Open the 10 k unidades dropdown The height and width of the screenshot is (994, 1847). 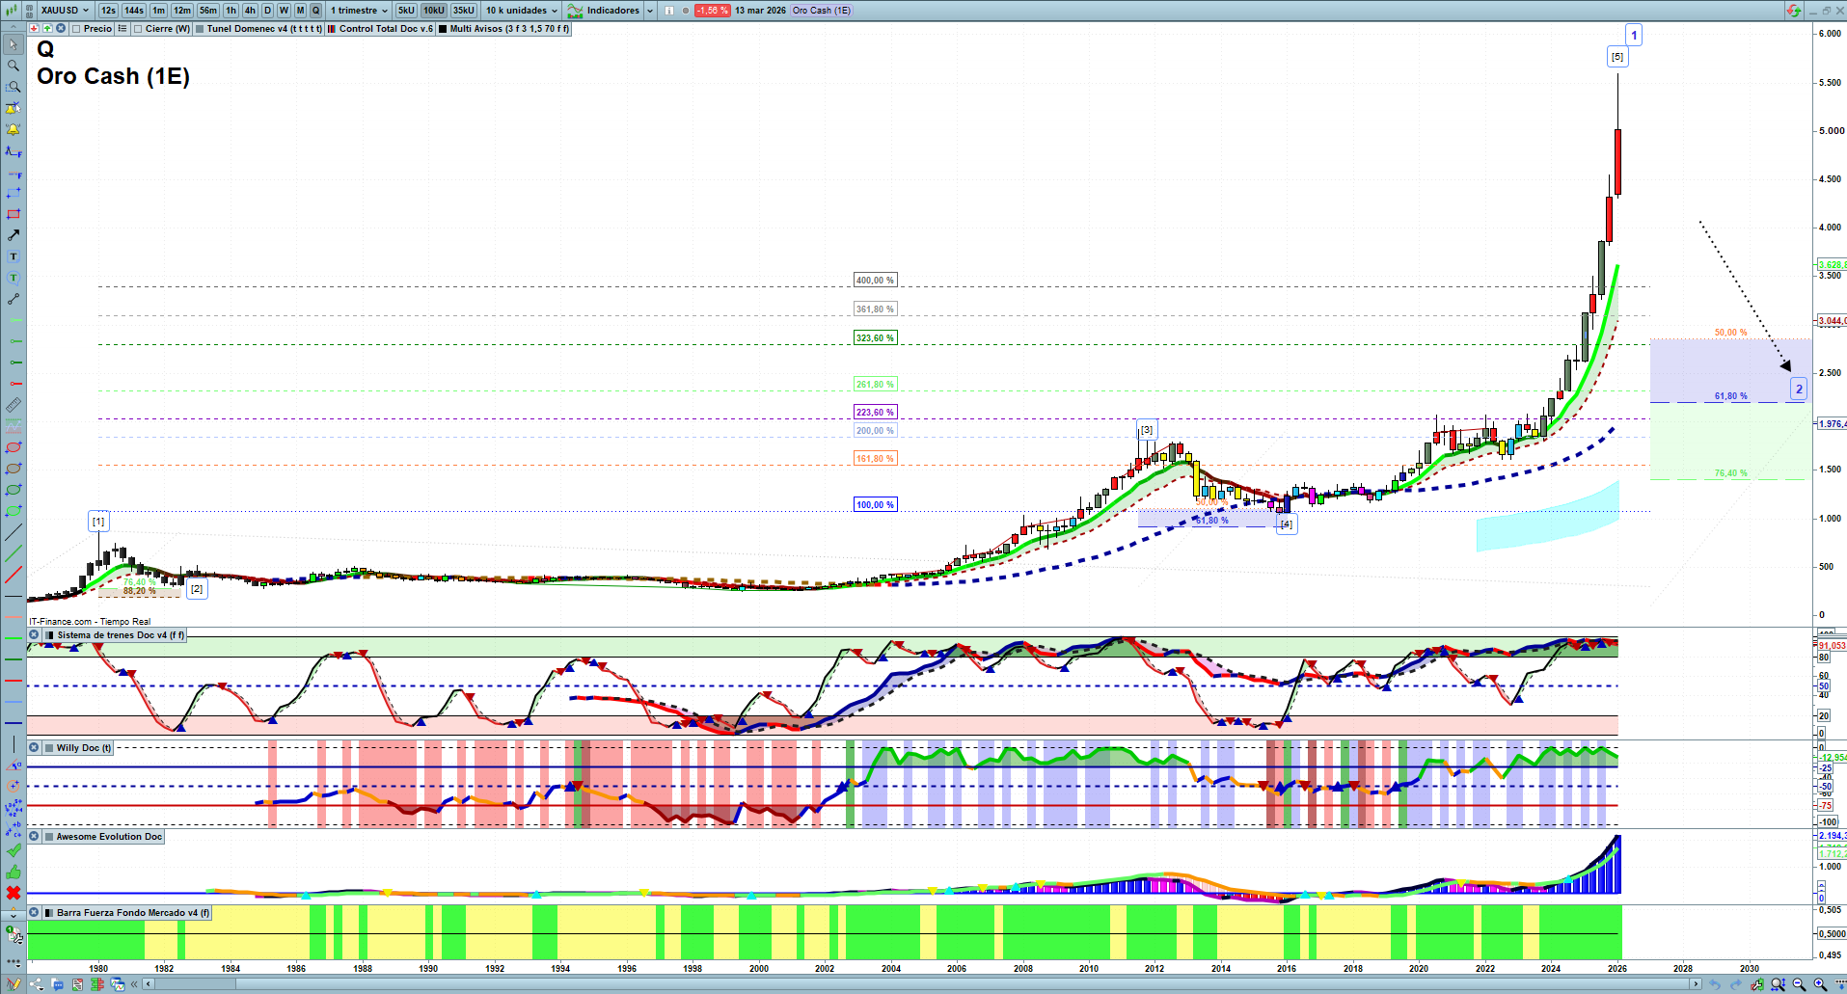522,11
